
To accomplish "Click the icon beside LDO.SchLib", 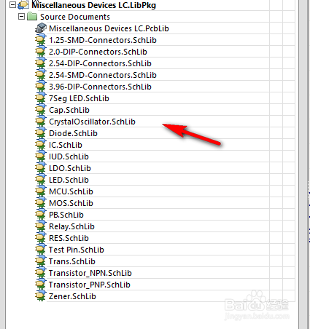I will pos(41,168).
